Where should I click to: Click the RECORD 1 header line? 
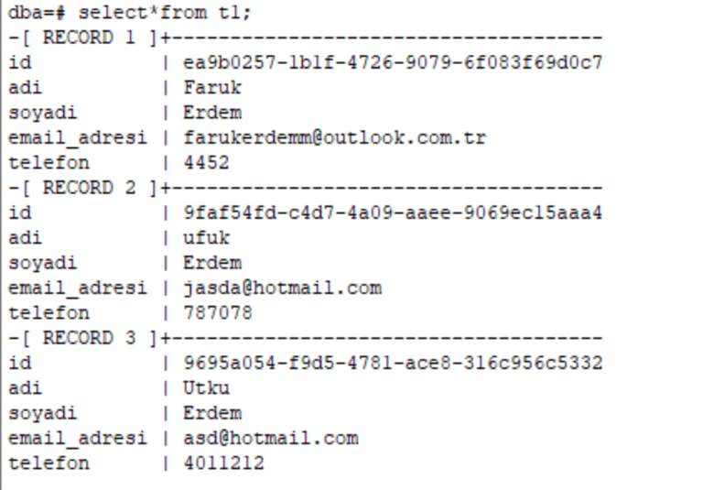(306, 38)
